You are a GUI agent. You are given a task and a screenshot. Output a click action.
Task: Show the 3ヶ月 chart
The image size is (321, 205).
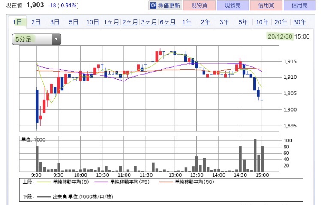[149, 22]
